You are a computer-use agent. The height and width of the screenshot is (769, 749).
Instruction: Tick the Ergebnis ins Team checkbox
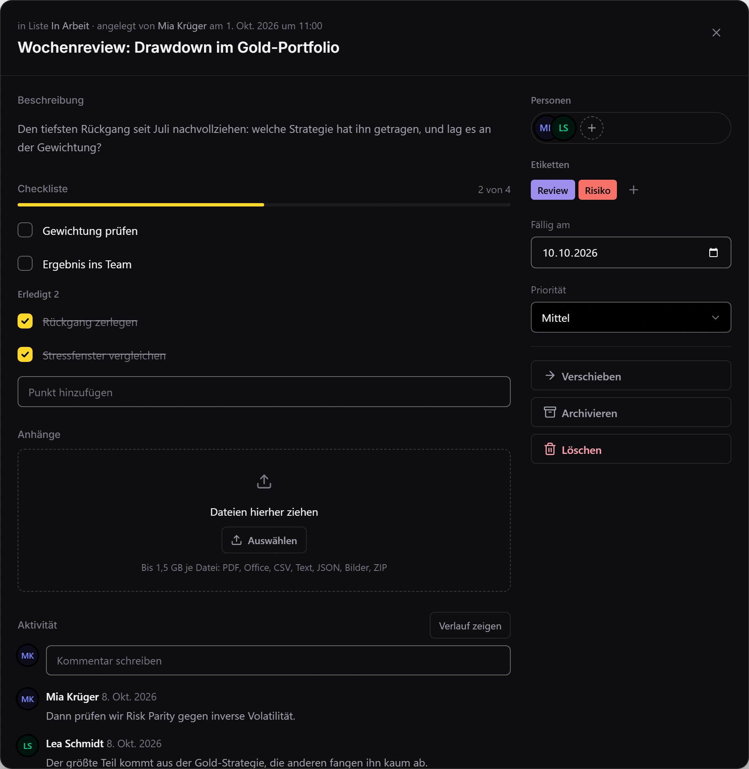click(x=25, y=264)
